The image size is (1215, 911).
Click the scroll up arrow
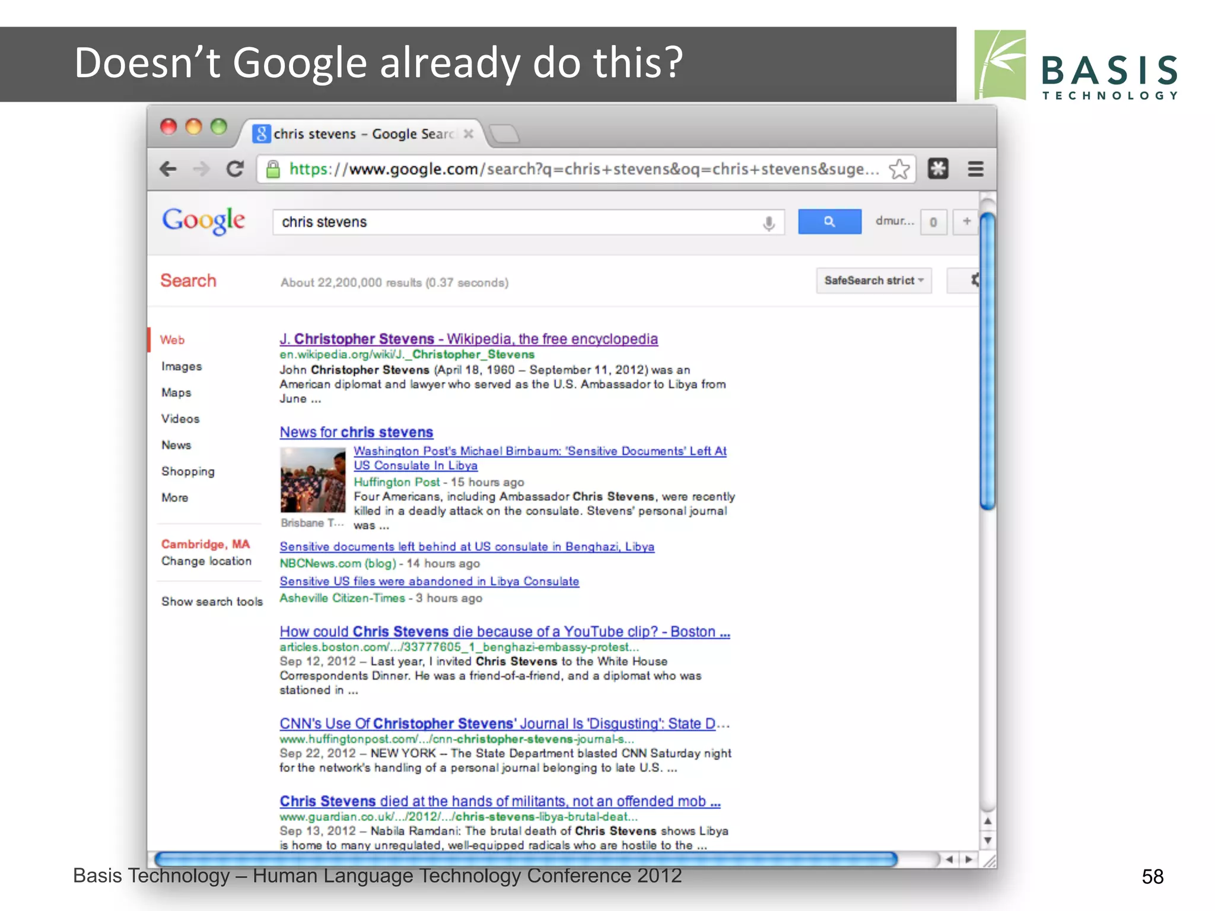coord(987,821)
